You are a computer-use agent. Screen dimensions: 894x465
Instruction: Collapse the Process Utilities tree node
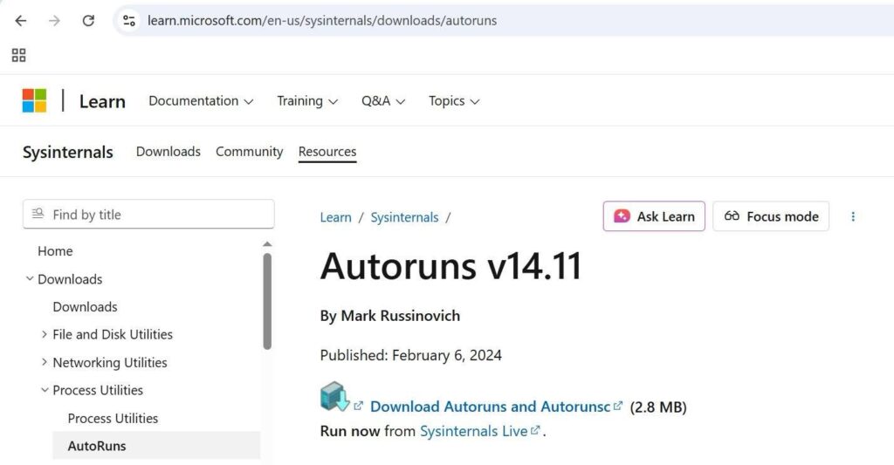(45, 390)
